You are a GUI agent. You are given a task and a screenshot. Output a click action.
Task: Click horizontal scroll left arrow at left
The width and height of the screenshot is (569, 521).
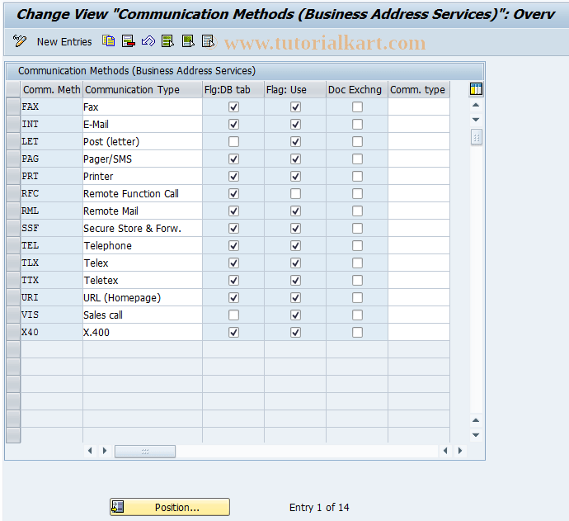[90, 451]
